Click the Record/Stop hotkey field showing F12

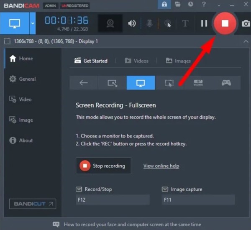pyautogui.click(x=112, y=200)
